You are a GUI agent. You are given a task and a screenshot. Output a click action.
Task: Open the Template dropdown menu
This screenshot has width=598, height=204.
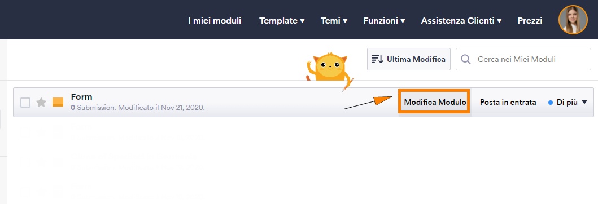click(x=282, y=20)
